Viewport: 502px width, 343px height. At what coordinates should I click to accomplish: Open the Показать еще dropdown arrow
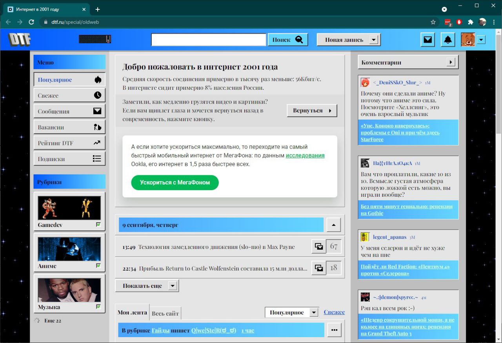(172, 286)
